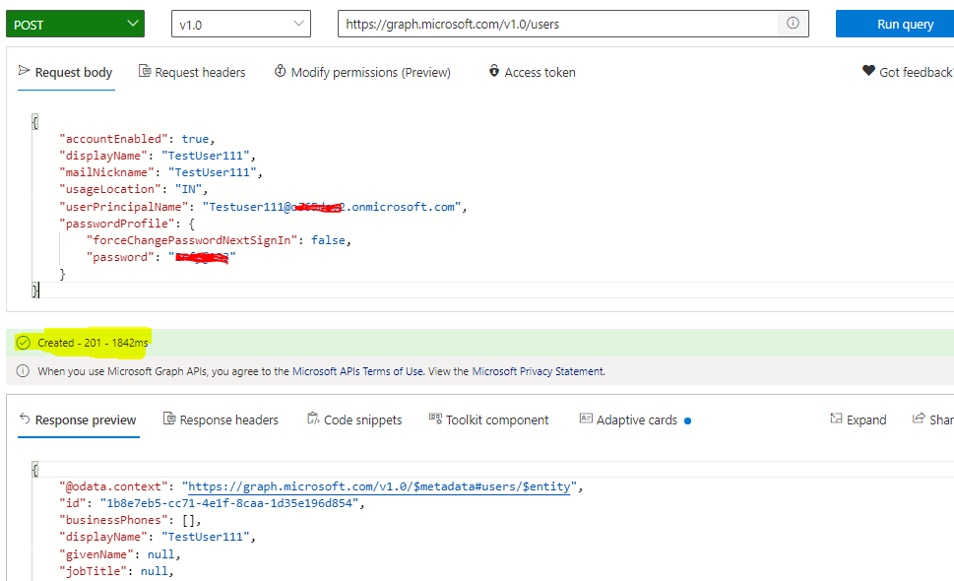Click the "jobTitle": null response line
The width and height of the screenshot is (954, 581).
[116, 572]
